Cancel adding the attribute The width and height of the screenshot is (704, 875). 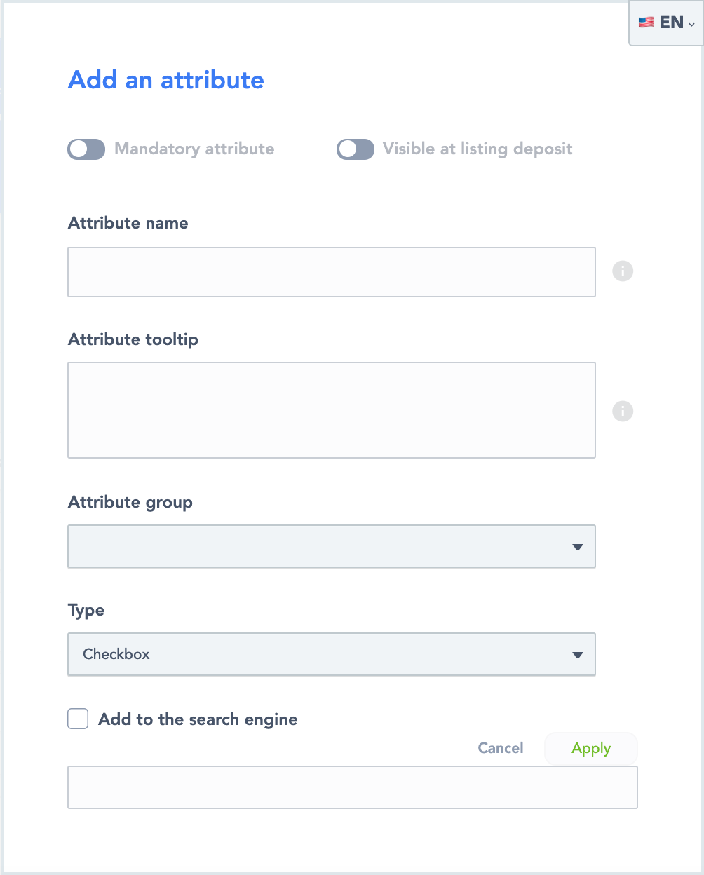[501, 748]
